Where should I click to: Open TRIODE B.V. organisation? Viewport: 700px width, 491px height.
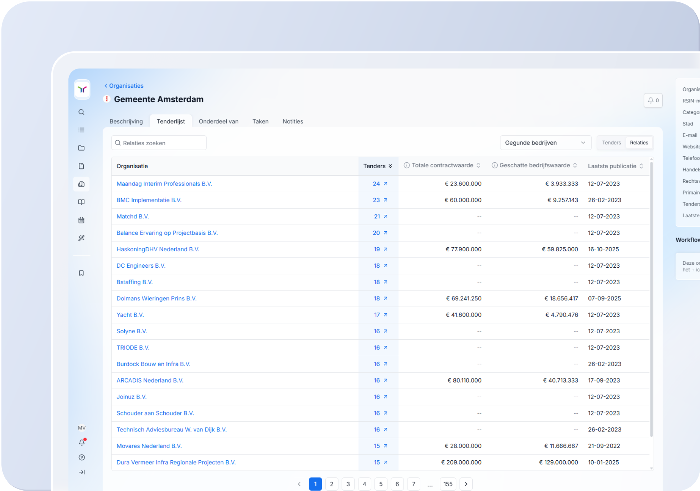click(133, 348)
